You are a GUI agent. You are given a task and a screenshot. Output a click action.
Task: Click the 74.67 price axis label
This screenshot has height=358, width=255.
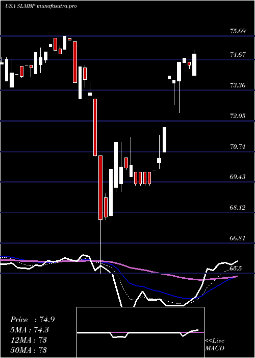(x=238, y=54)
